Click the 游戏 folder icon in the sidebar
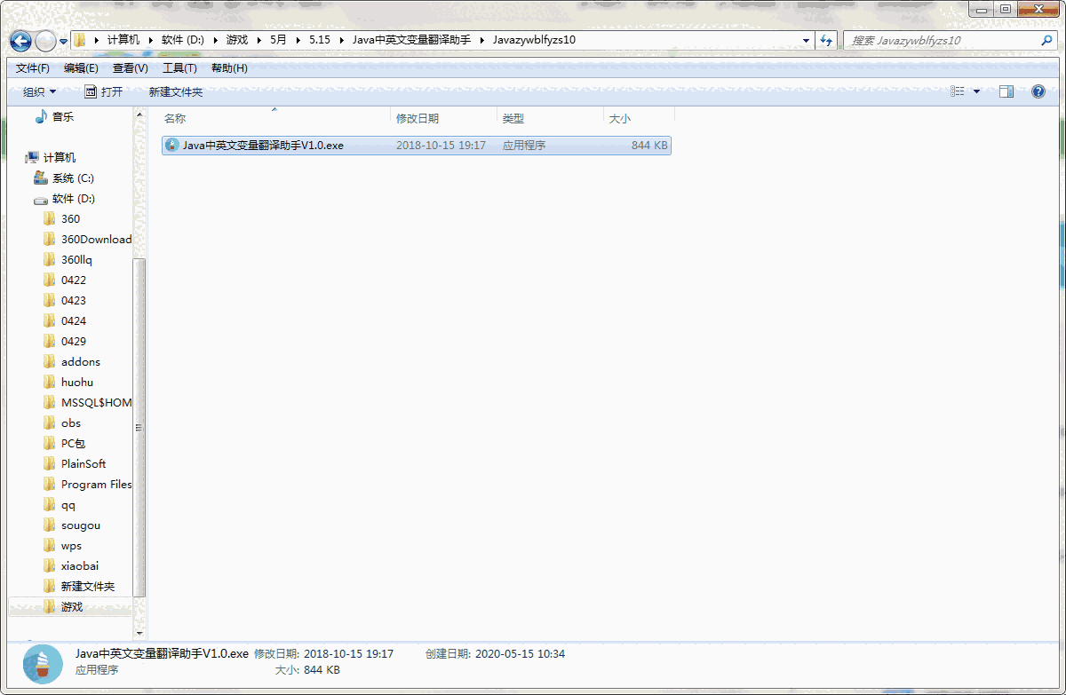 51,606
